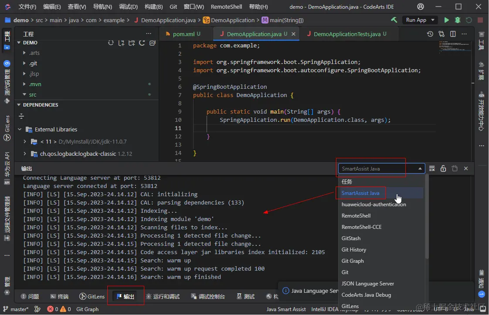Click the demo breadcrumb root
The image size is (489, 315).
(x=21, y=20)
